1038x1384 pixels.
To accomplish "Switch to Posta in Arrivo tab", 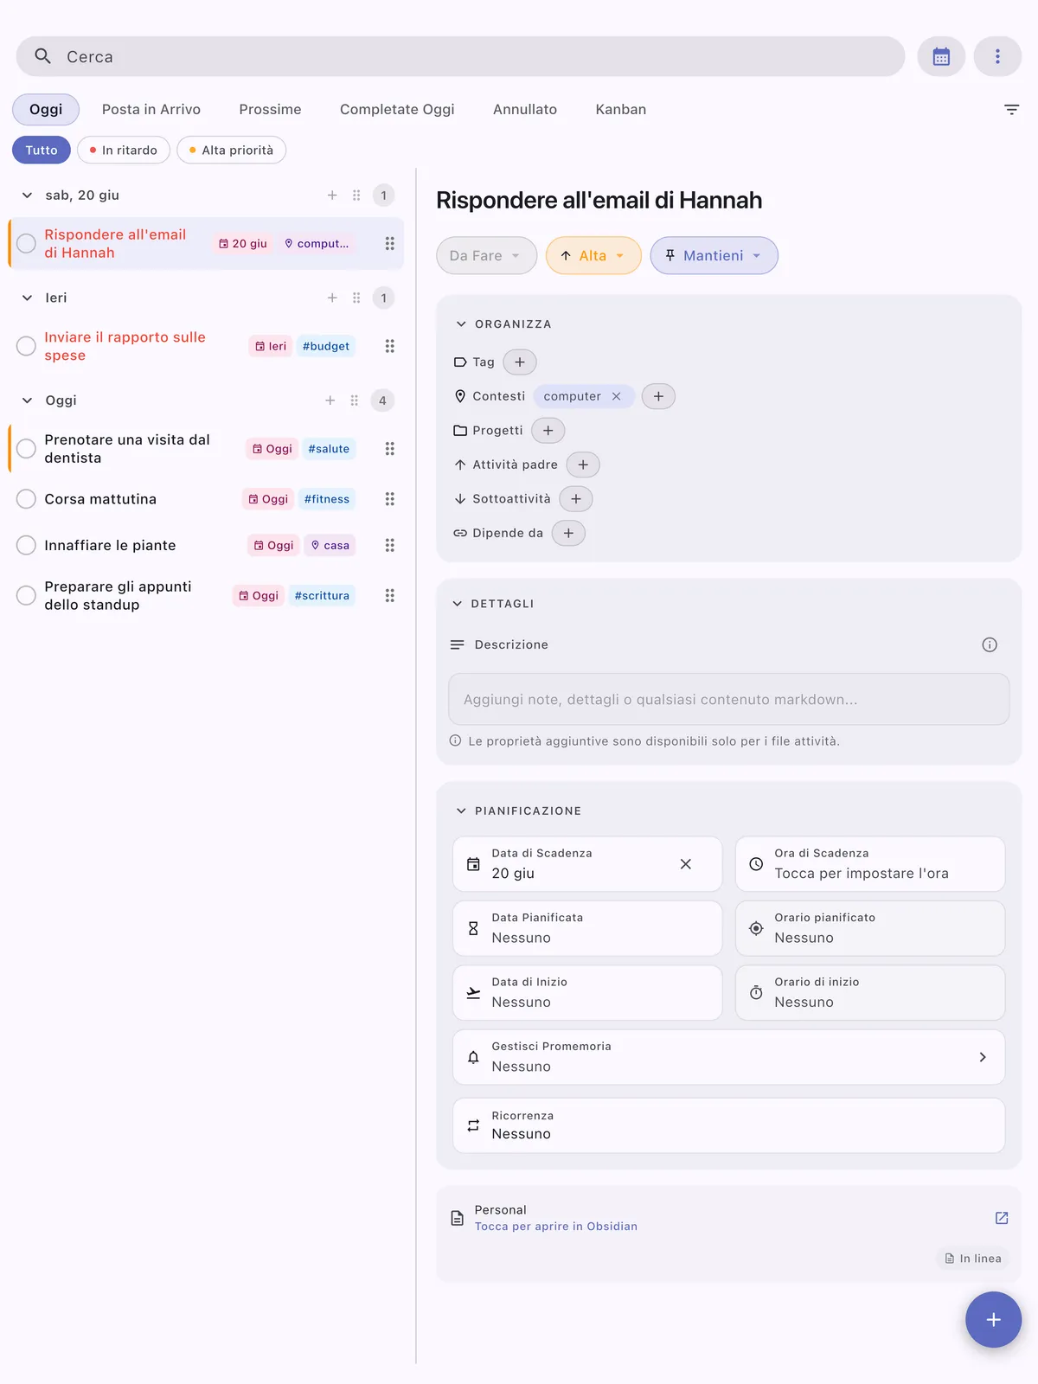I will click(x=151, y=109).
